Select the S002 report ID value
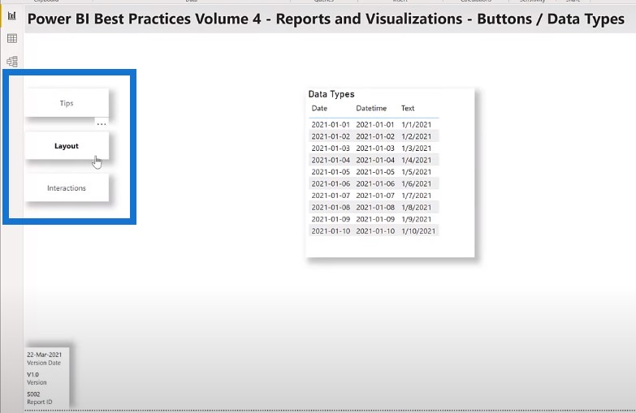636x413 pixels. click(x=33, y=394)
